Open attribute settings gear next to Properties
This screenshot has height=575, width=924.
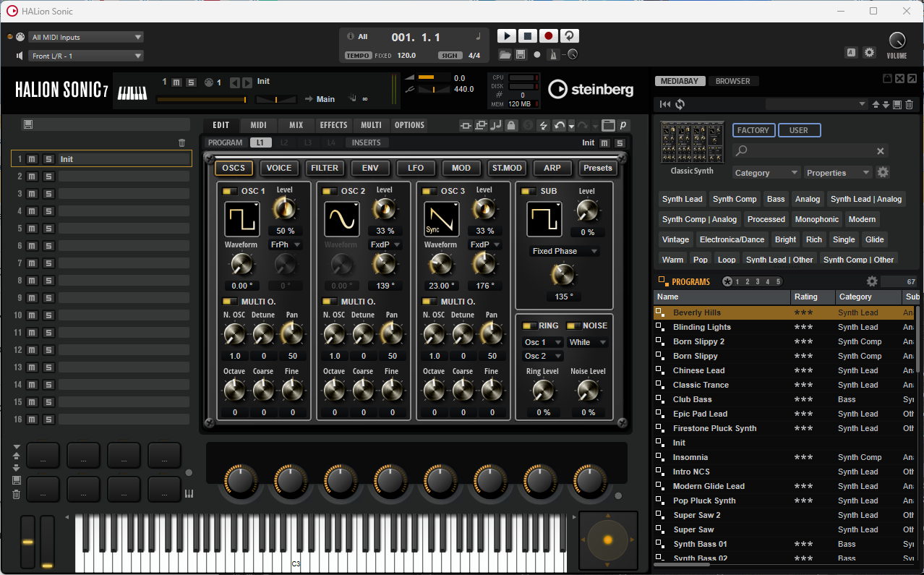883,172
